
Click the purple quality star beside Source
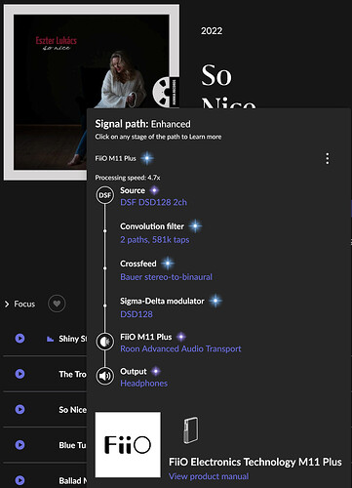tap(154, 190)
